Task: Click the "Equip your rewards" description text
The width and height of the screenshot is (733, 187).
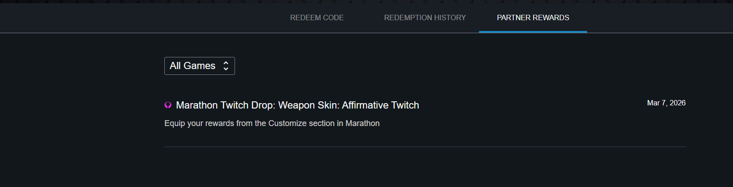Action: coord(198,123)
